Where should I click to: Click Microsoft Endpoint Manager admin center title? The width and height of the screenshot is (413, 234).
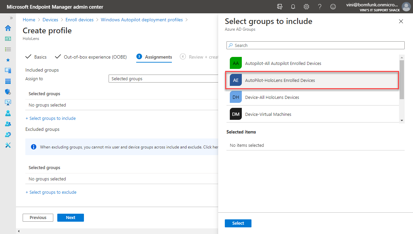[x=55, y=7]
